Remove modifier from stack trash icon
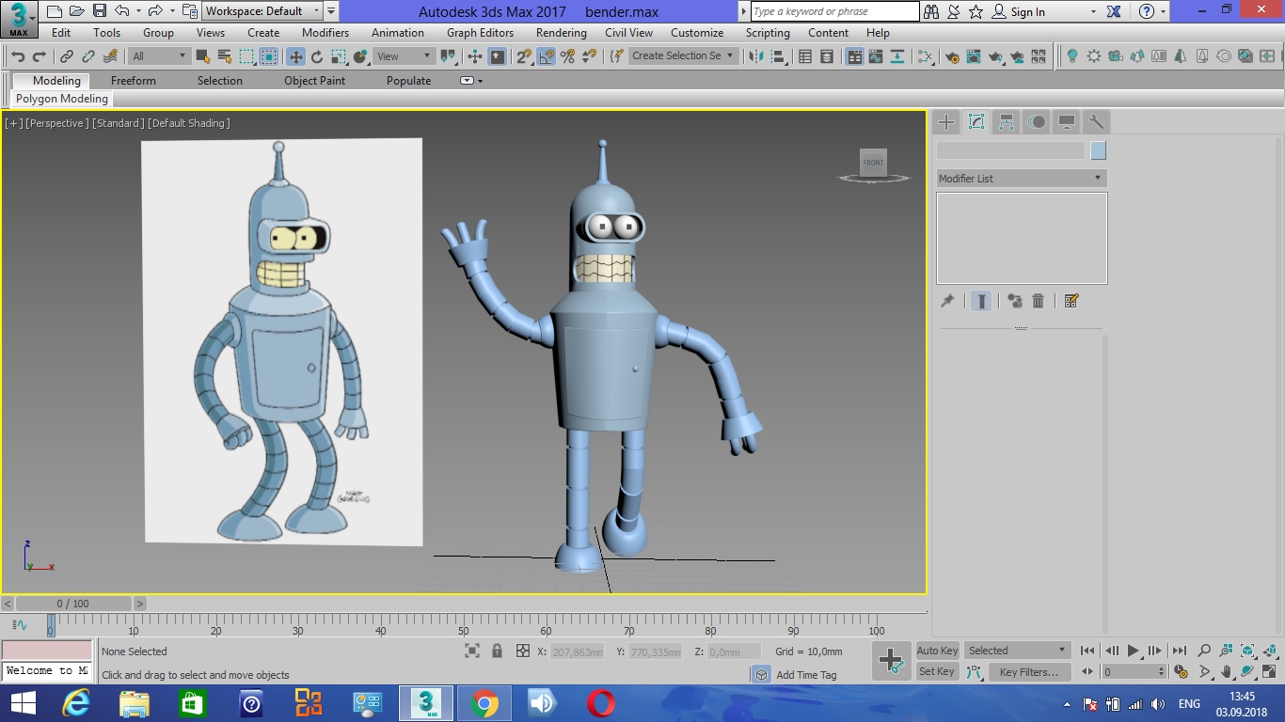Screen dimensions: 1285x722 [1039, 301]
